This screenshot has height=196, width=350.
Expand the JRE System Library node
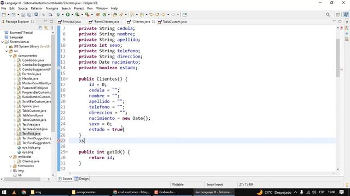pyautogui.click(x=7, y=46)
